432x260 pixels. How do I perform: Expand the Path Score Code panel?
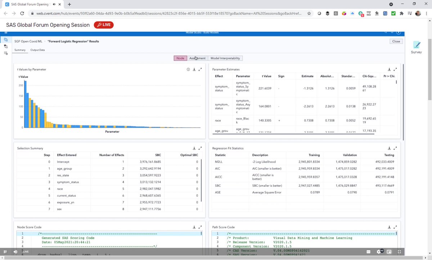click(x=395, y=227)
